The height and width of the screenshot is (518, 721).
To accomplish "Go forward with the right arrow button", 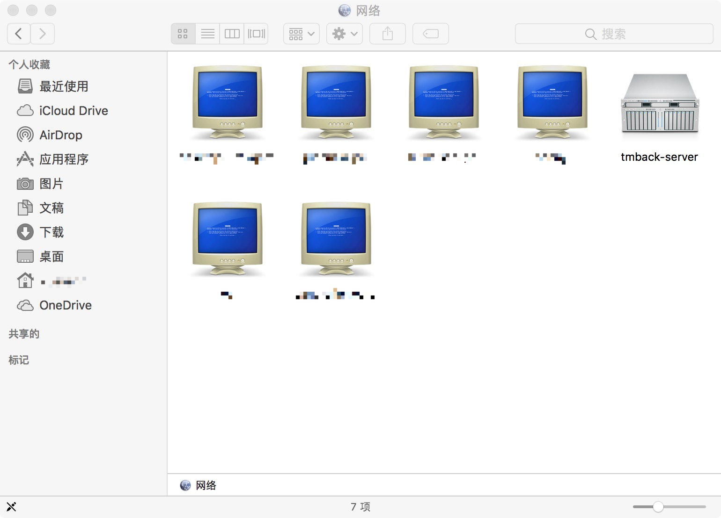I will tap(43, 34).
